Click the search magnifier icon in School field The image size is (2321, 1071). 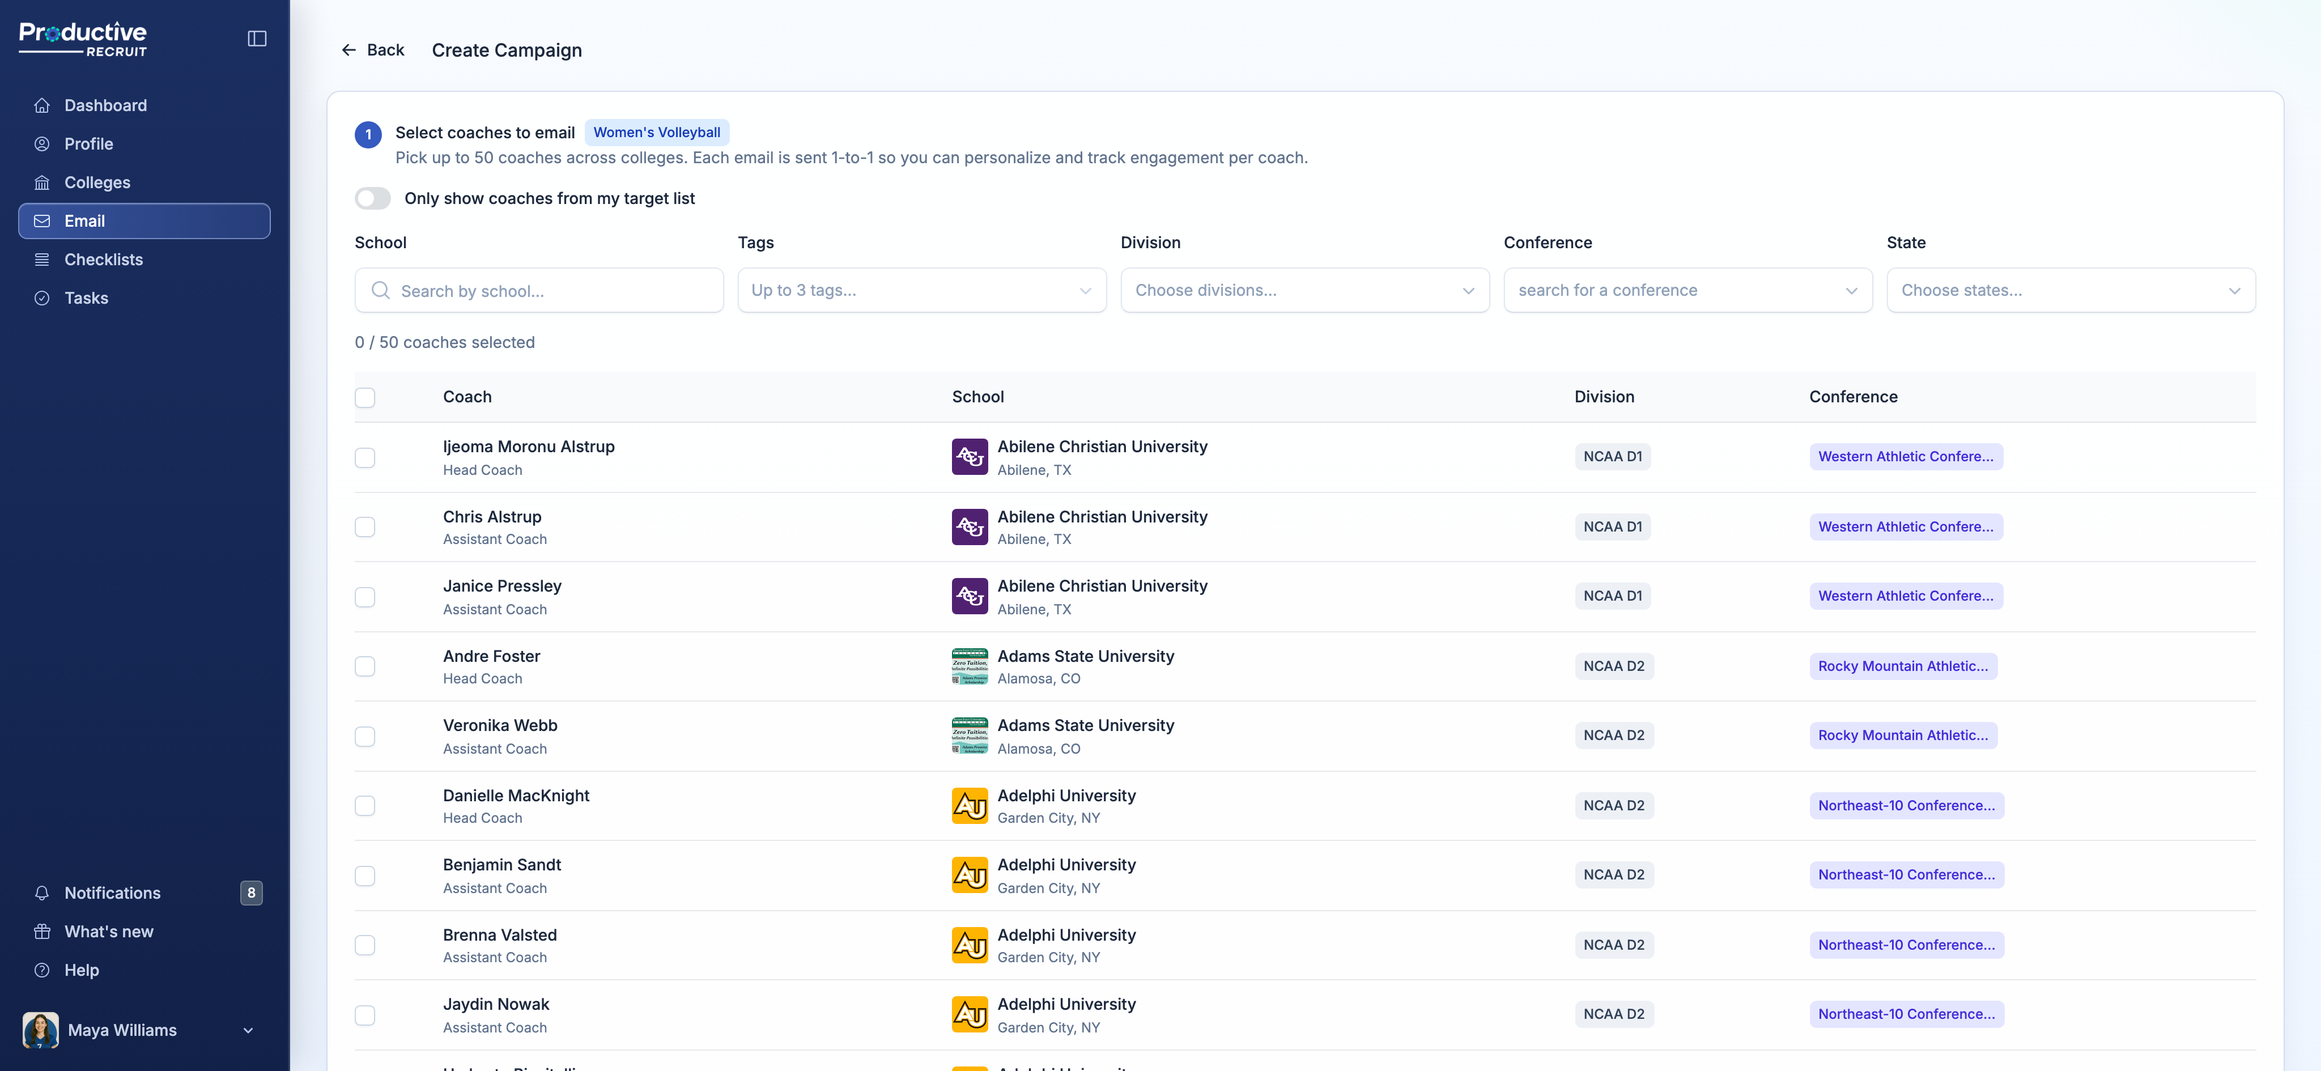click(x=381, y=290)
